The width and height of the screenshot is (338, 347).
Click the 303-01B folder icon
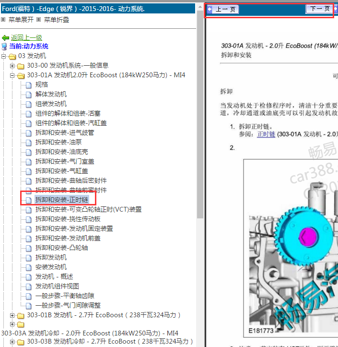tap(21, 316)
